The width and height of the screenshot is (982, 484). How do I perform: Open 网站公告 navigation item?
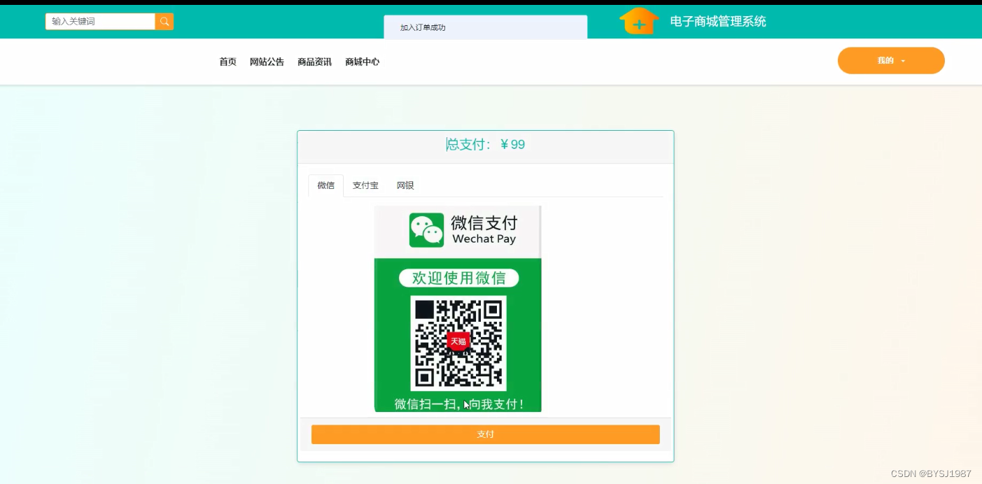267,62
